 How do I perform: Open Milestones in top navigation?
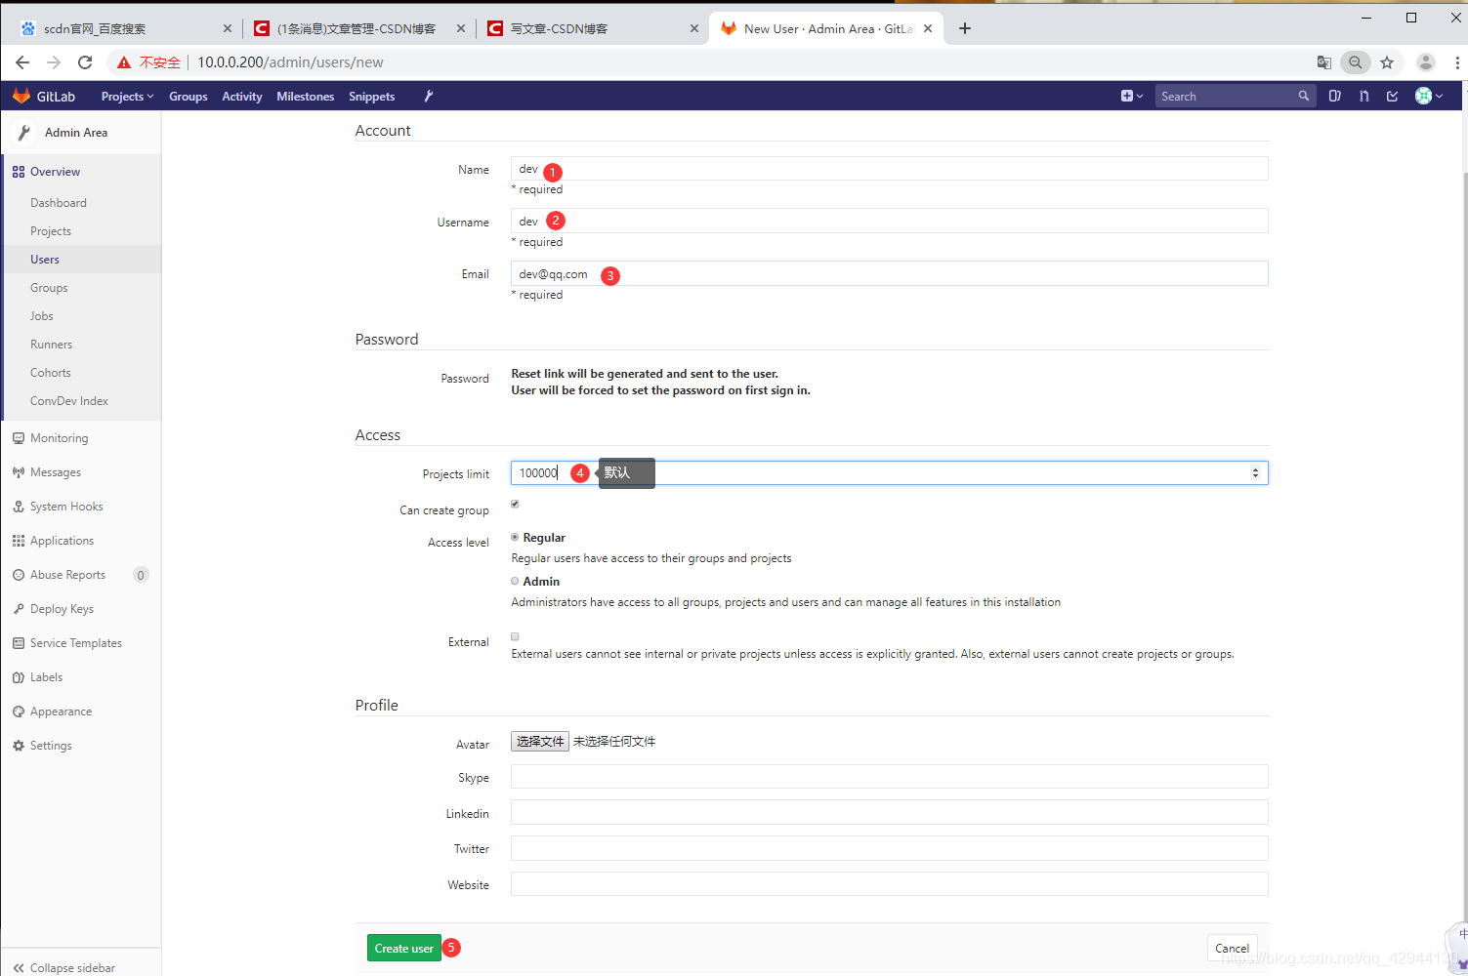[x=305, y=97]
